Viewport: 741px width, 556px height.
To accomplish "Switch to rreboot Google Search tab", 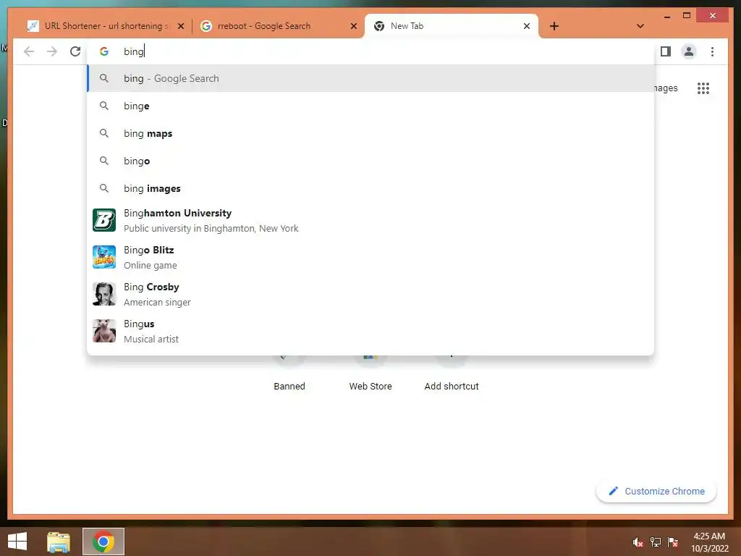I will [277, 26].
